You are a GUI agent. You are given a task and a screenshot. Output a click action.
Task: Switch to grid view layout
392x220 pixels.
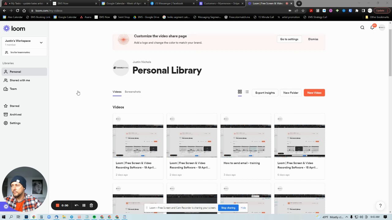[240, 92]
